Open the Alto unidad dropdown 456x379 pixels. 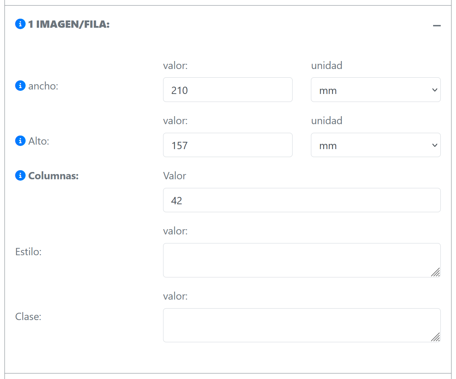[x=375, y=145]
